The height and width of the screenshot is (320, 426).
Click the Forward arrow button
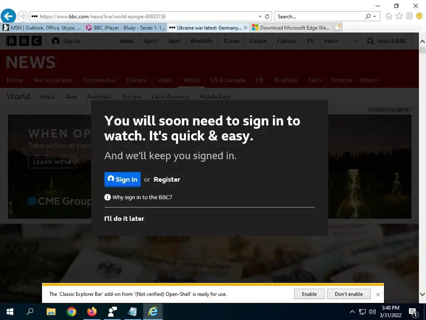(x=23, y=16)
